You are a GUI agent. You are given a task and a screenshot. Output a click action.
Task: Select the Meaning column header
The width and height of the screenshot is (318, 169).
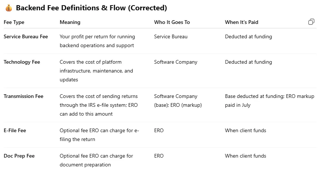tap(70, 22)
